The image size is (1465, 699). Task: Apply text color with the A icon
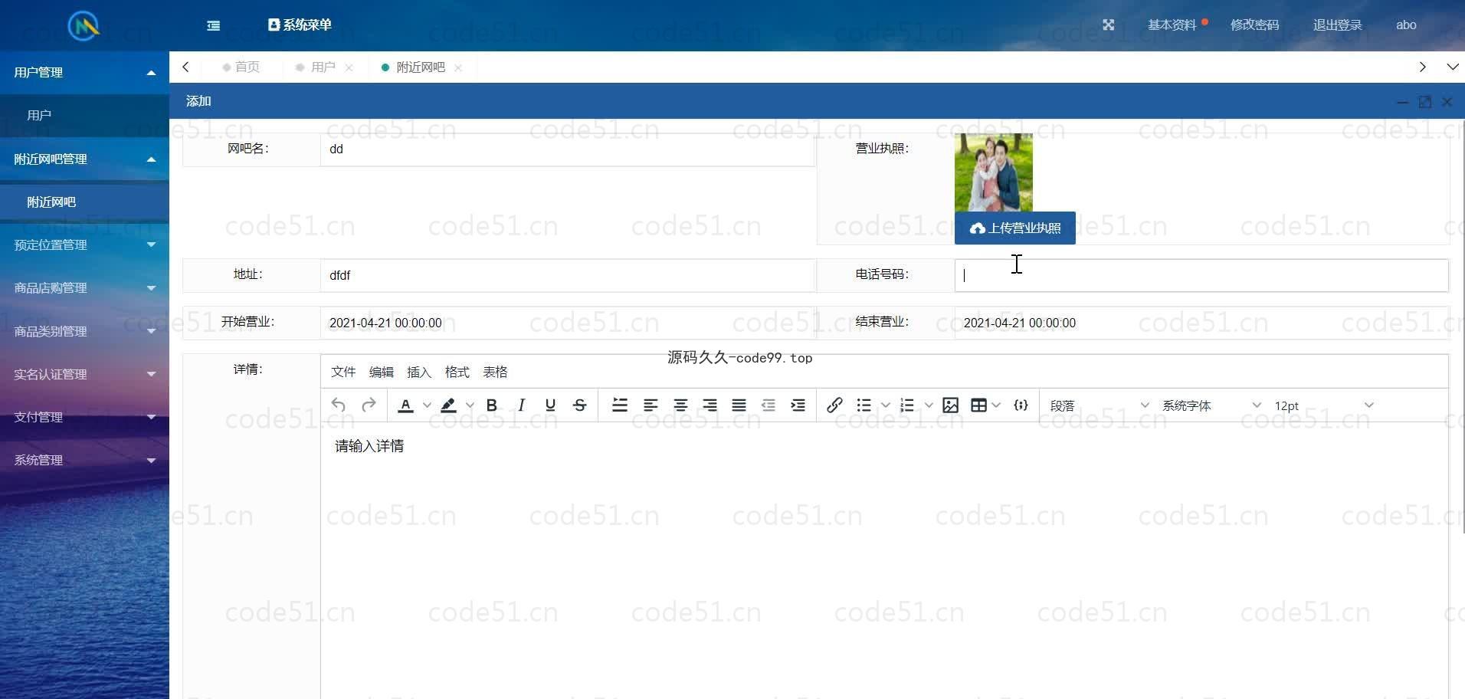(x=406, y=405)
